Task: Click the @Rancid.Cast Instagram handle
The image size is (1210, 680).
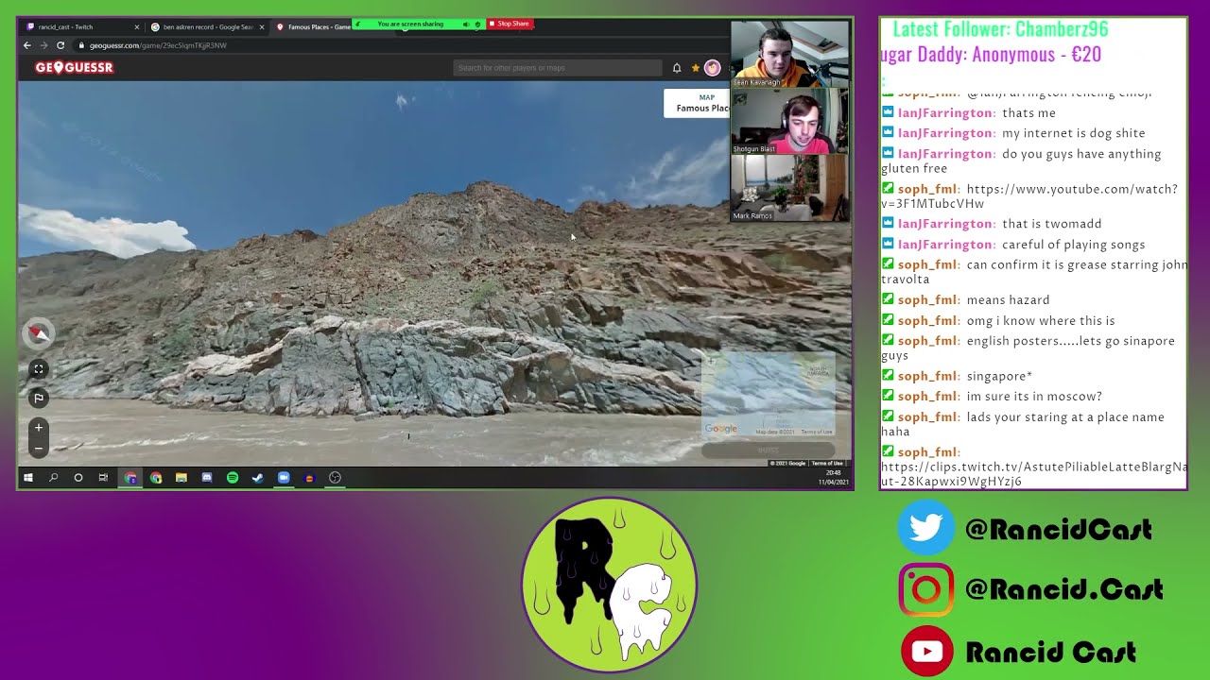Action: [x=1064, y=590]
